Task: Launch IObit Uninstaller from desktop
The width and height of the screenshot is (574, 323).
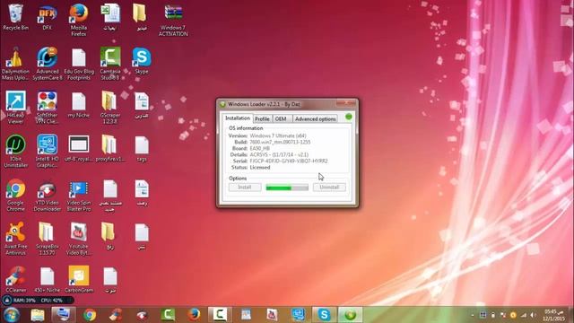Action: pyautogui.click(x=15, y=152)
